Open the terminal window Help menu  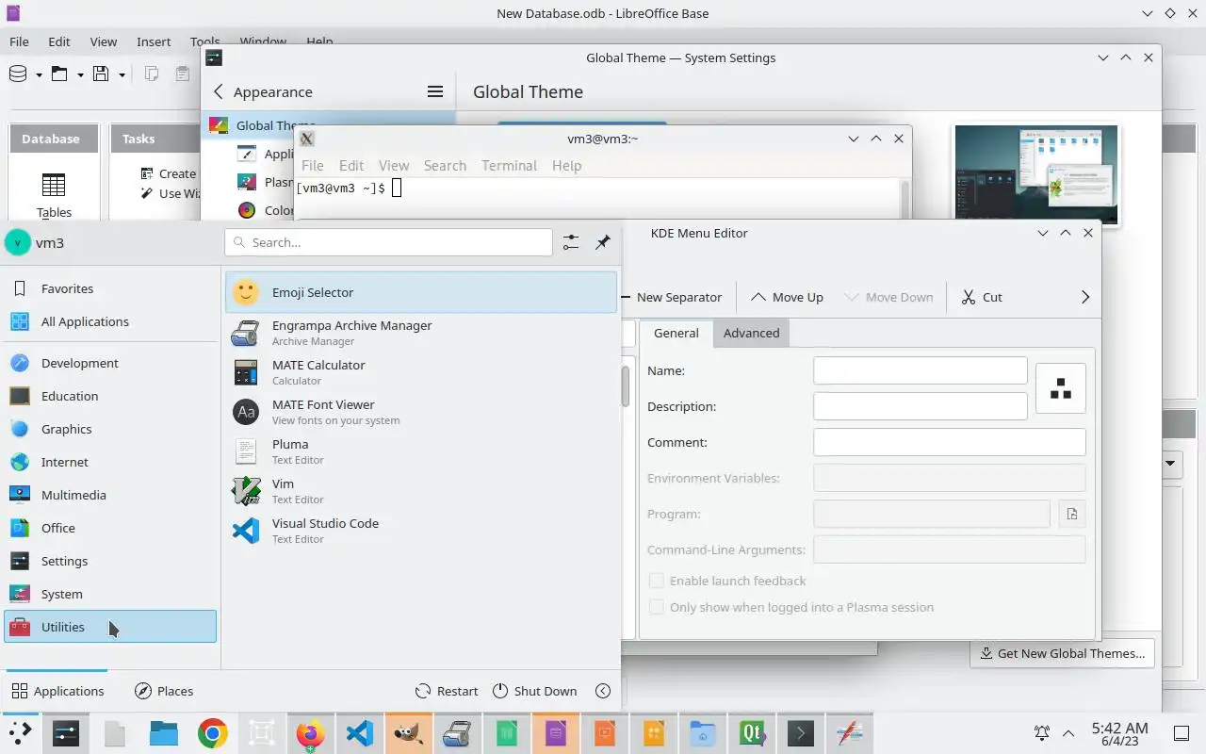(x=566, y=165)
